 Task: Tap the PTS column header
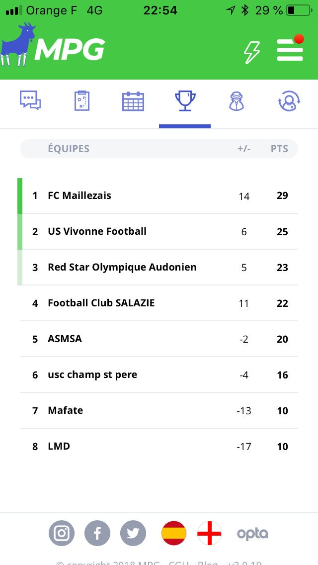tap(279, 149)
